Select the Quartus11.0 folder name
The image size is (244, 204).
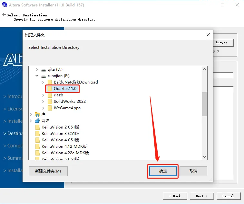(x=65, y=89)
